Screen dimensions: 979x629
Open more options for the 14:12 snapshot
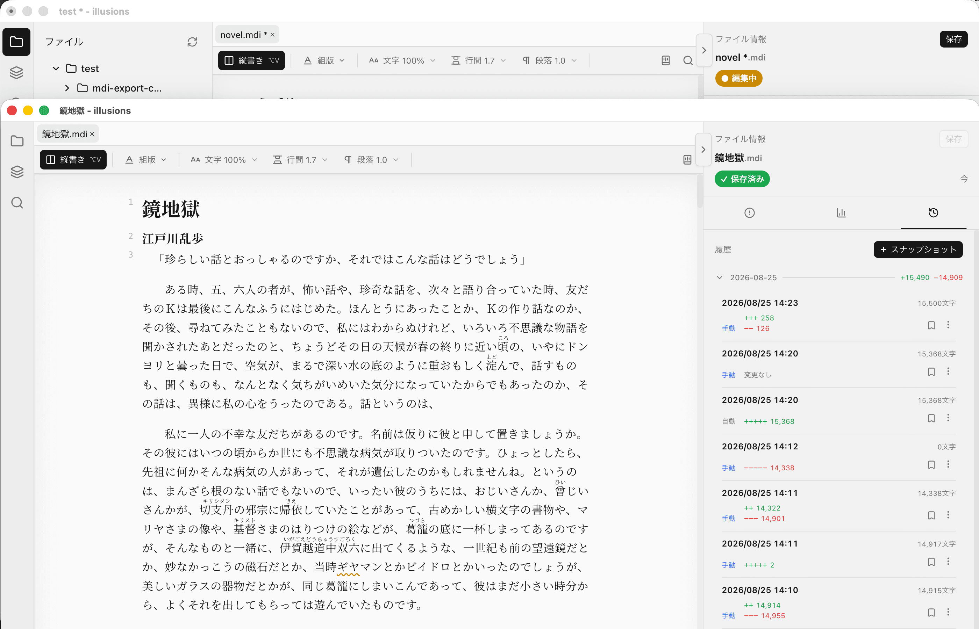pos(948,464)
